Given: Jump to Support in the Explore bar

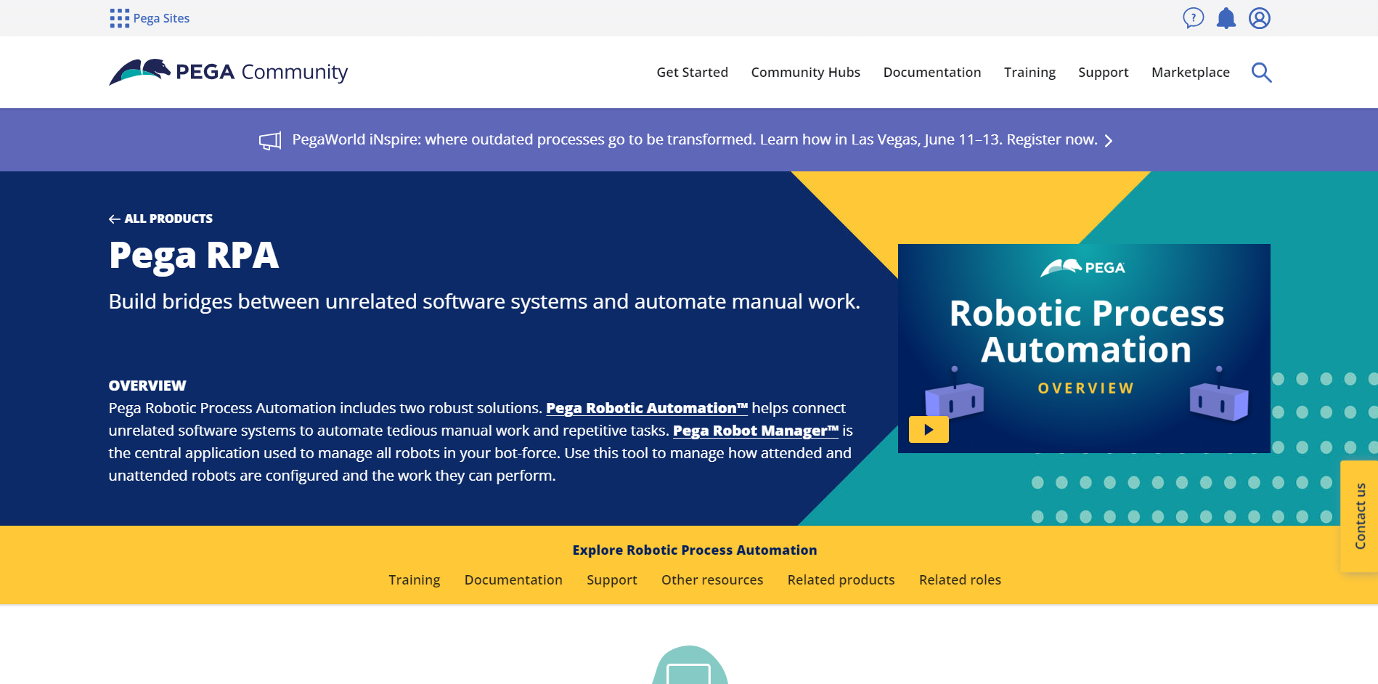Looking at the screenshot, I should (612, 580).
